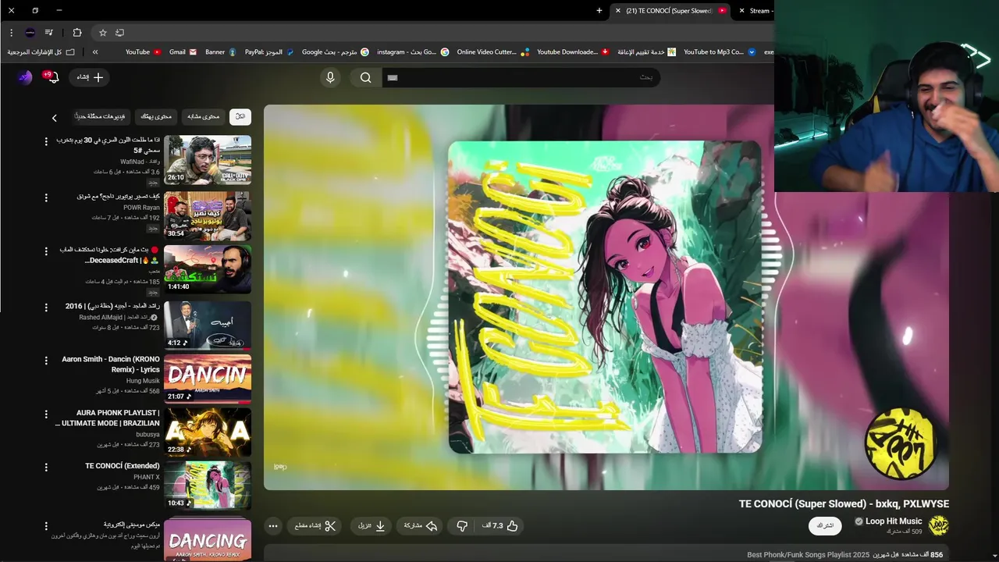Open TE CONOCÍ (Extended) thumbnail
999x562 pixels.
point(208,486)
